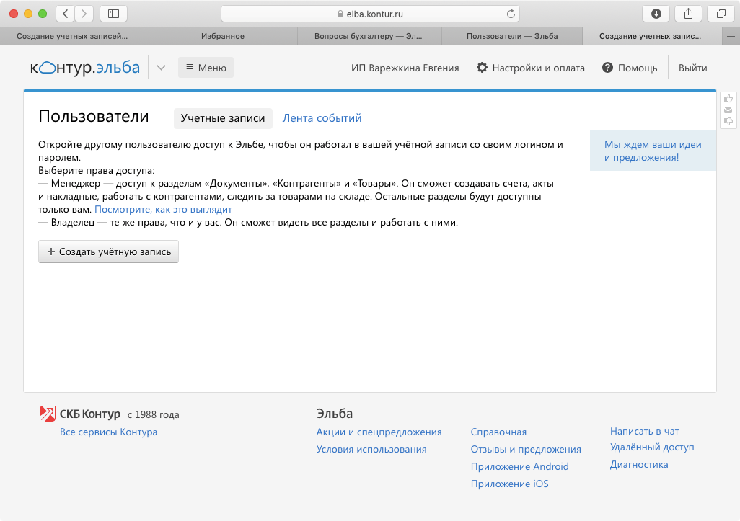Open Все сервисы Контура link

(108, 432)
